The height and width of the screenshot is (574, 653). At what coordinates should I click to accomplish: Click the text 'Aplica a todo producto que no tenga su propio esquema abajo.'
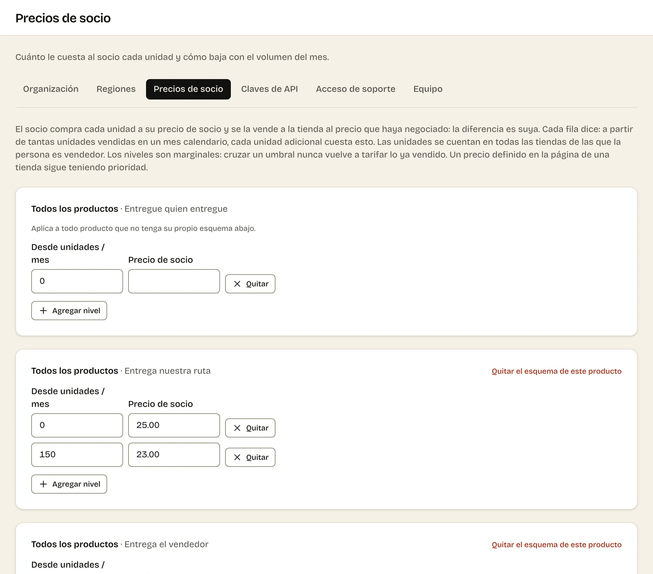(x=143, y=228)
